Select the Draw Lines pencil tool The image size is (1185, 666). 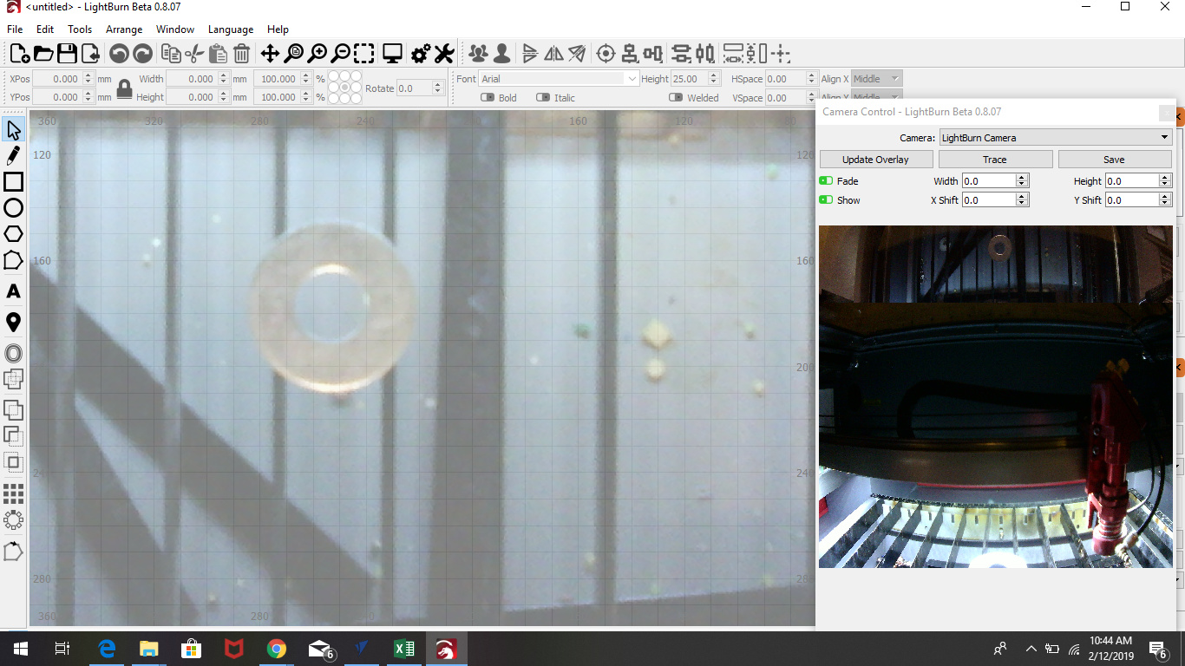(13, 156)
